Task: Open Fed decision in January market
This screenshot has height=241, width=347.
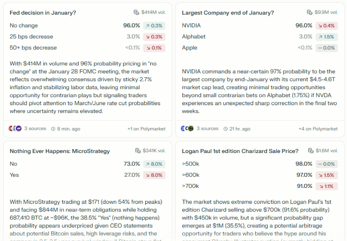Action: [x=43, y=13]
